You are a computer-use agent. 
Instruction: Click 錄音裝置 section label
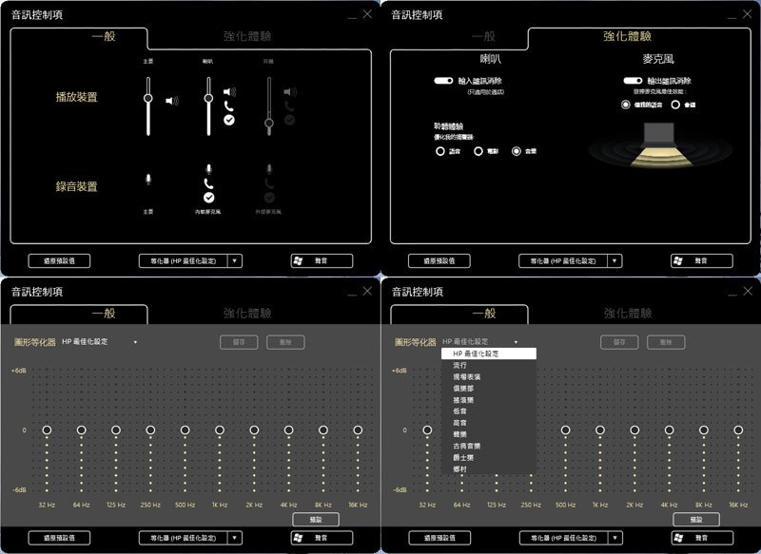(x=77, y=186)
